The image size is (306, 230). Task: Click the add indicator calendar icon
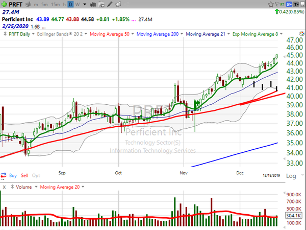(101, 5)
